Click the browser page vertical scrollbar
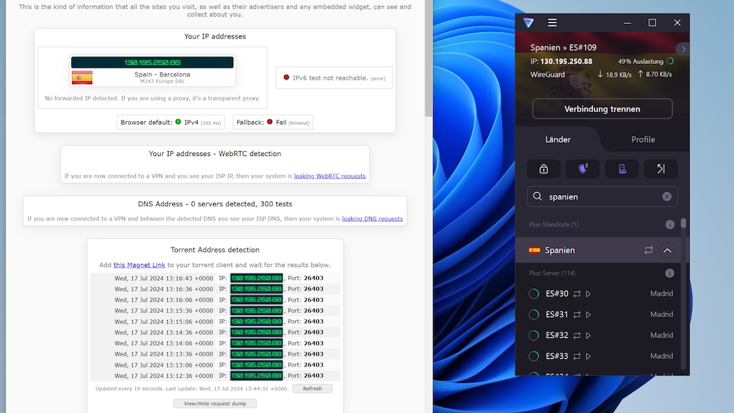 click(x=428, y=59)
